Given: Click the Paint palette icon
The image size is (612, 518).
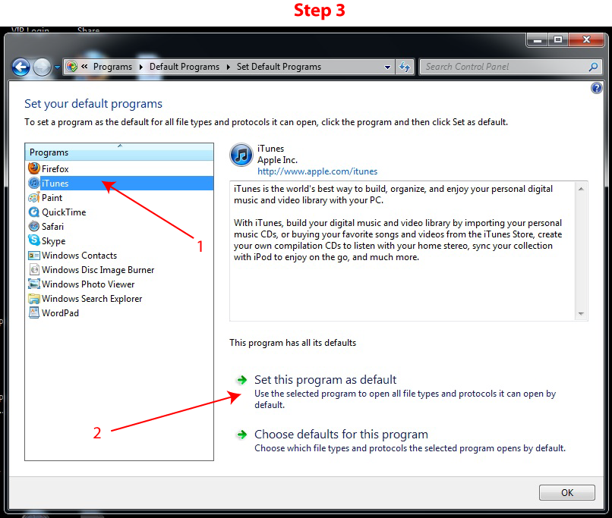Looking at the screenshot, I should 34,198.
